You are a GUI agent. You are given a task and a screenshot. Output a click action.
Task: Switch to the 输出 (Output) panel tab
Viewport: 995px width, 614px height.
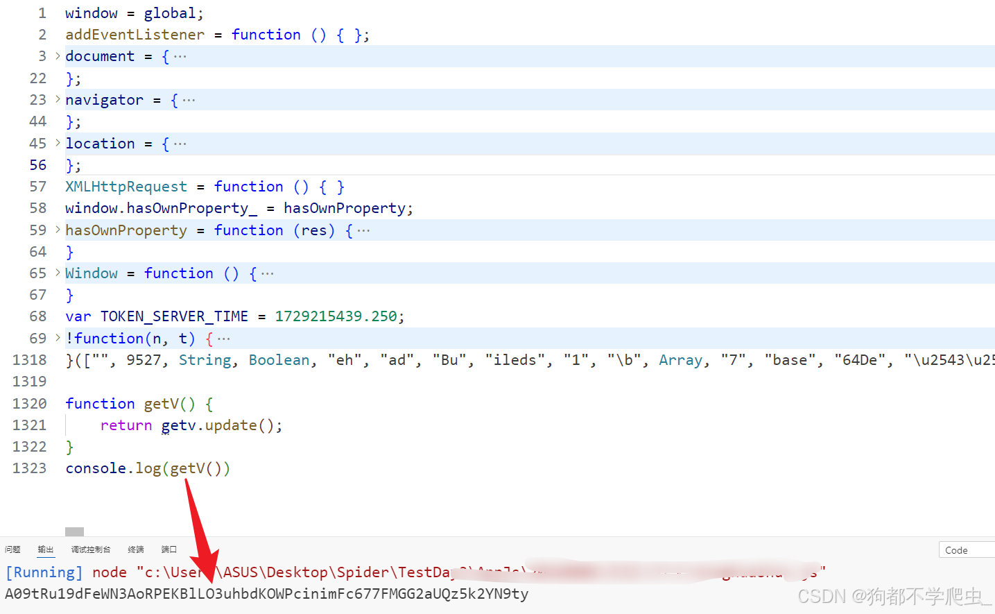(46, 549)
